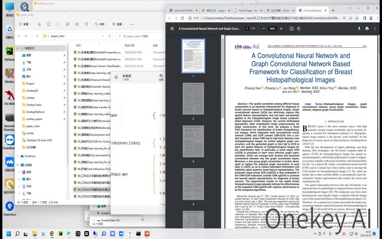Image resolution: width=382 pixels, height=239 pixels.
Task: Click the 新建 New button in File Explorer
Action: click(26, 24)
